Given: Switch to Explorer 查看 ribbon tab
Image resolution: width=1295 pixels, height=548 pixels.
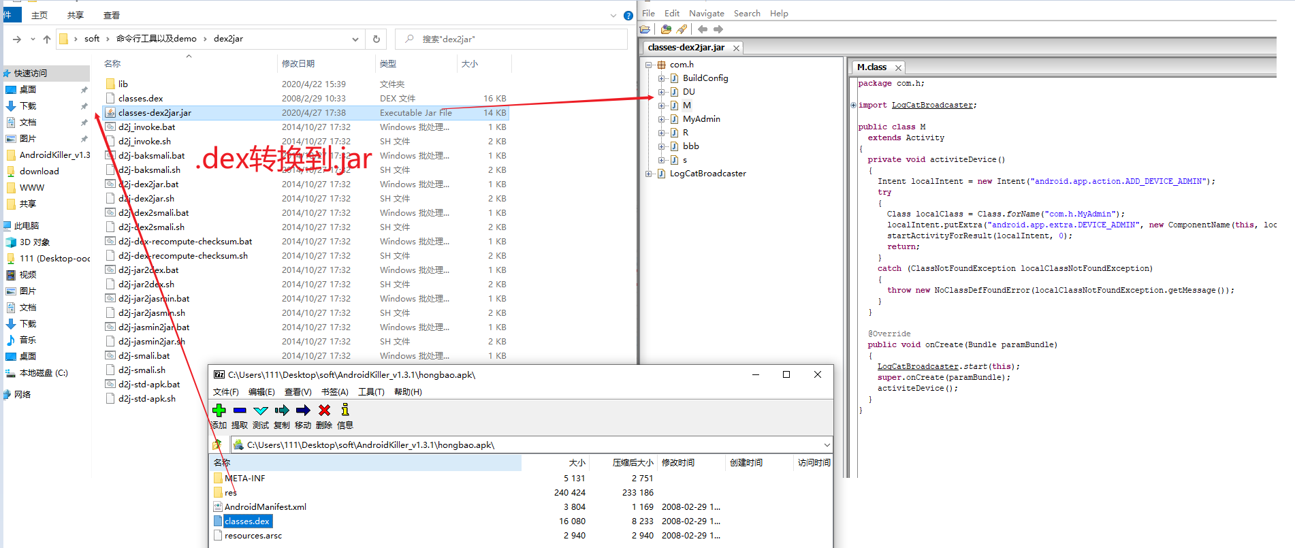Looking at the screenshot, I should tap(112, 15).
